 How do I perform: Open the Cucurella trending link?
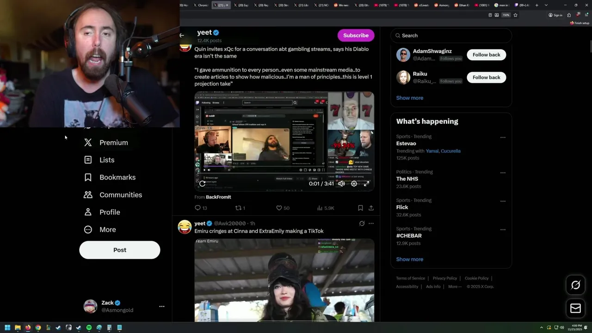[450, 151]
